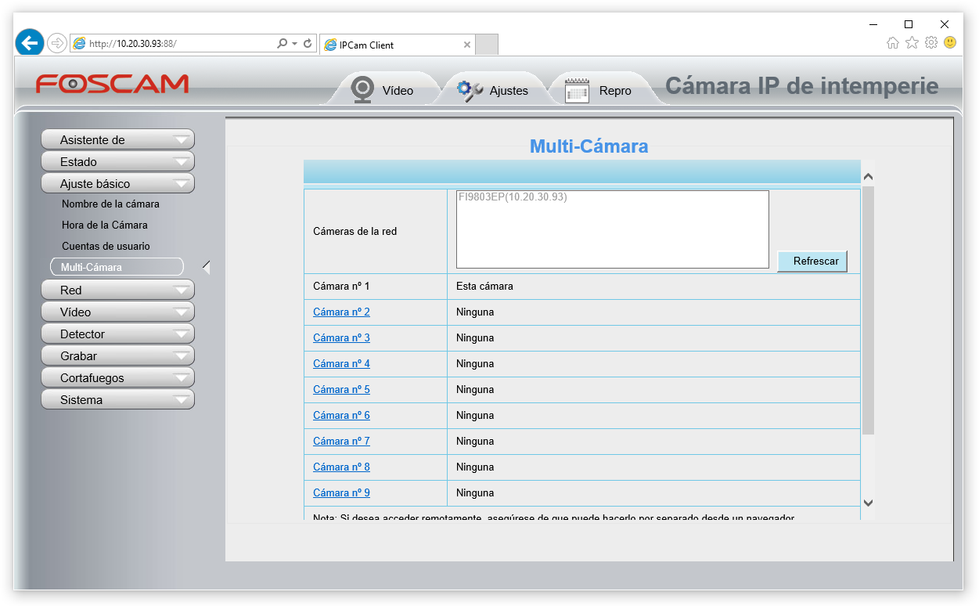Viewport: 979px width, 606px height.
Task: Click the address bar search magnifier icon
Action: [283, 44]
